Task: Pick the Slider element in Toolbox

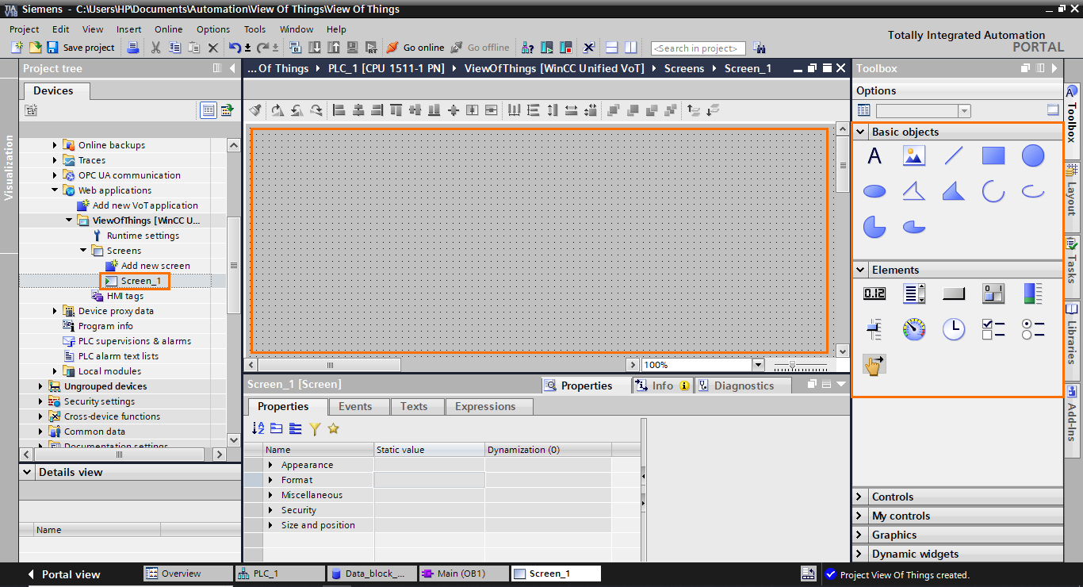Action: click(x=874, y=328)
